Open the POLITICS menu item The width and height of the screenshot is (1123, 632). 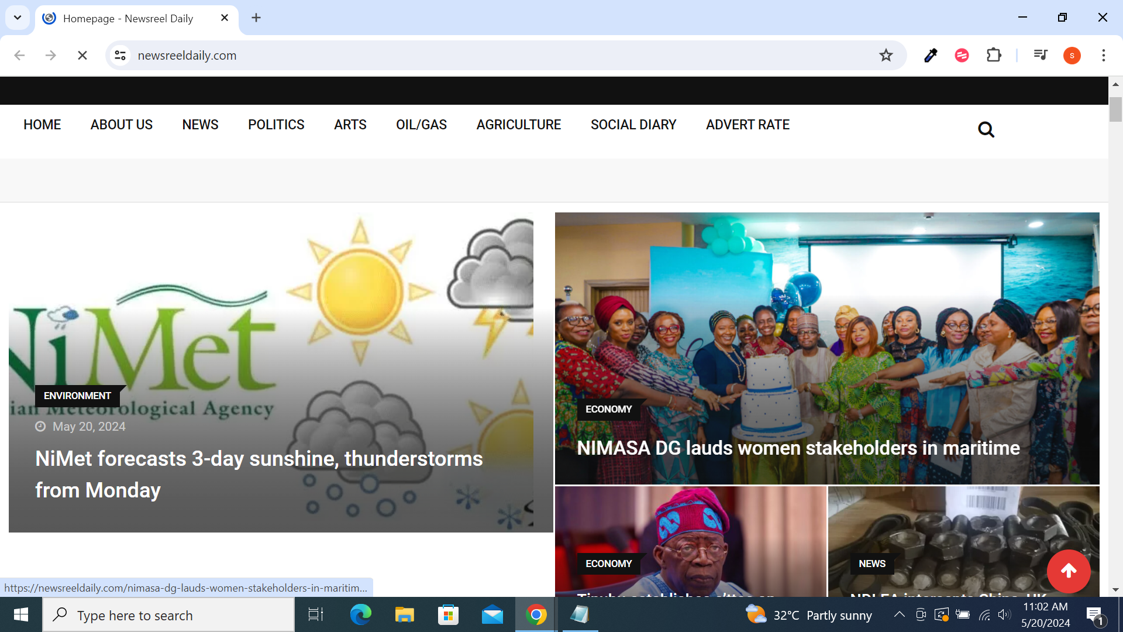(276, 125)
